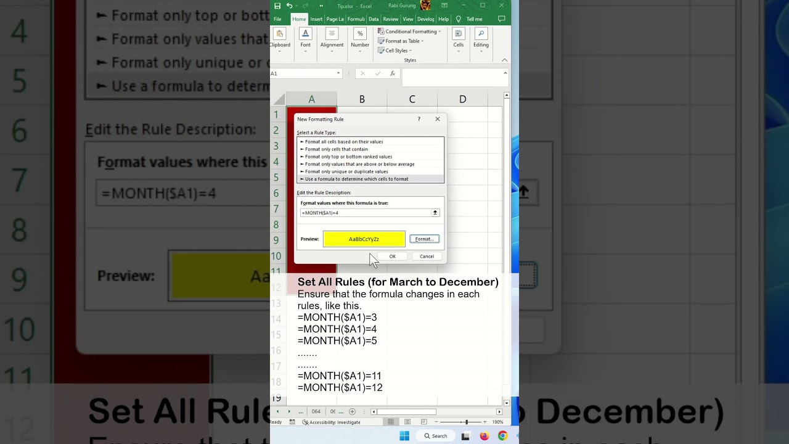Select the sheet tab named 064

(x=316, y=411)
